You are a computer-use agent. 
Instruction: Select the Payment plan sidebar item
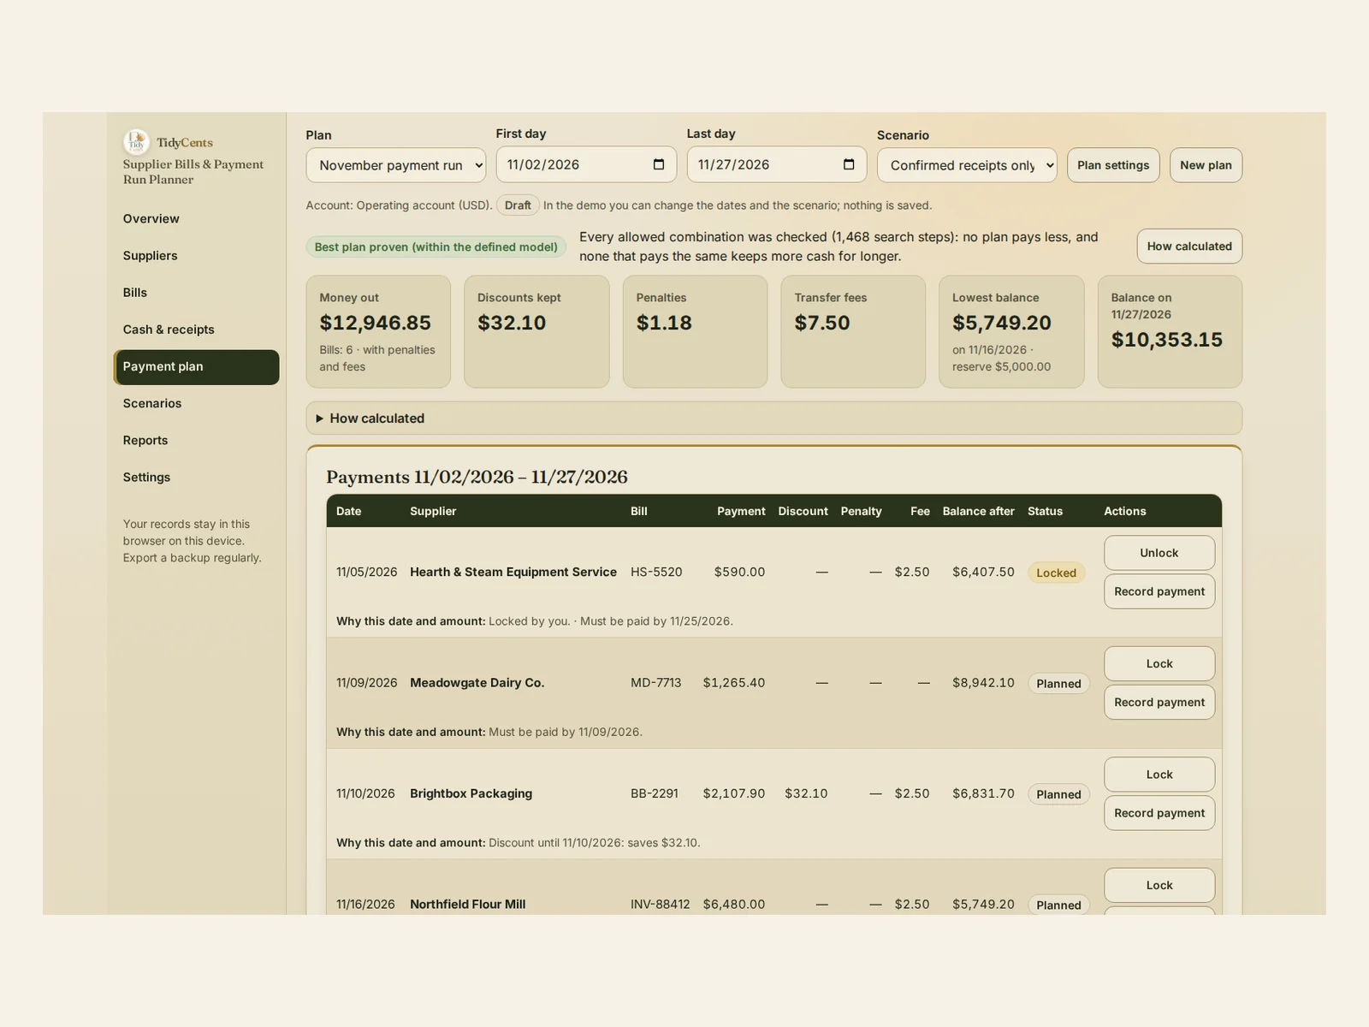(196, 367)
